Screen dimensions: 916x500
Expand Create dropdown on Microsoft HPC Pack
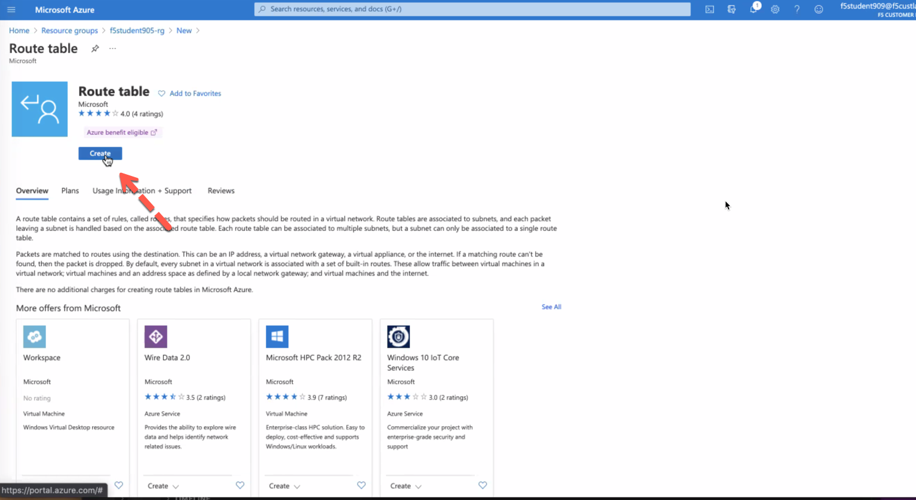click(x=284, y=486)
